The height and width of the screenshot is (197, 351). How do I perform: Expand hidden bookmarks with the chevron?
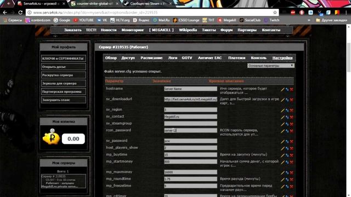click(x=309, y=20)
